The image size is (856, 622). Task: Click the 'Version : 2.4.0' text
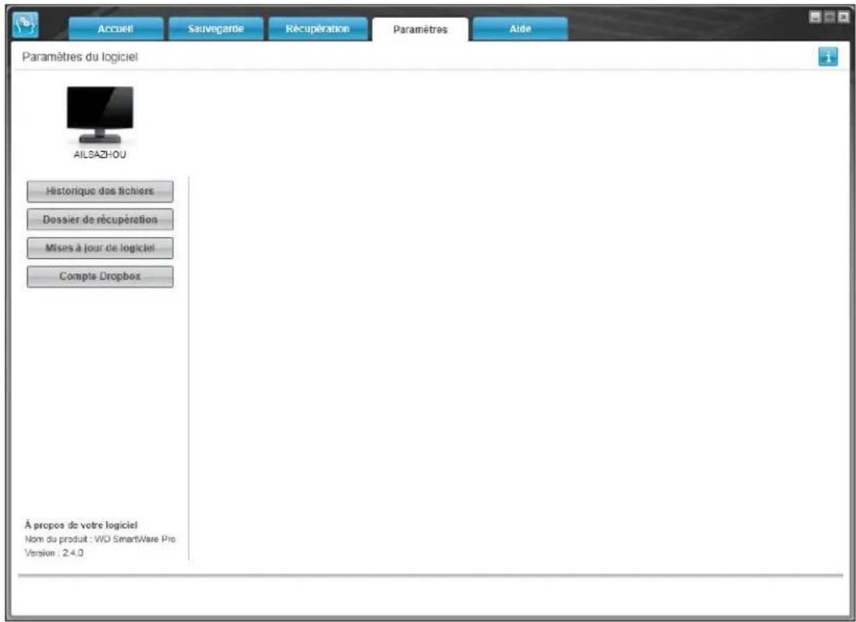54,553
